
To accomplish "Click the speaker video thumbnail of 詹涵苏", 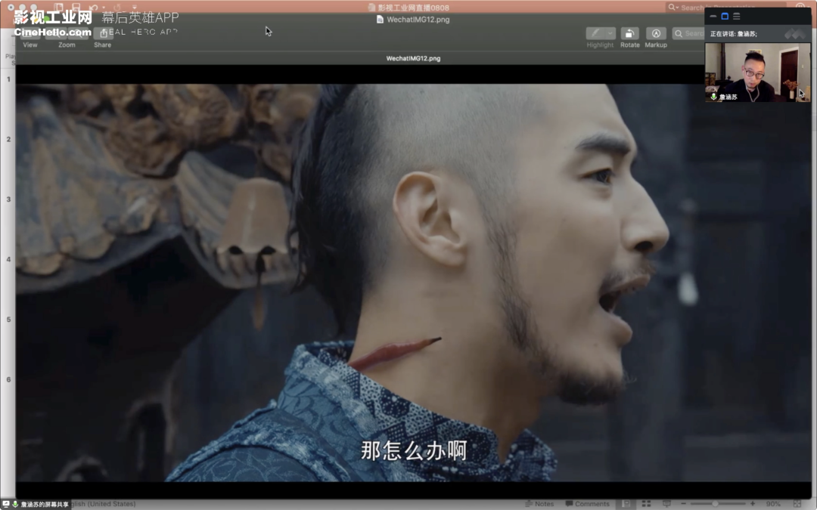I will [x=757, y=73].
